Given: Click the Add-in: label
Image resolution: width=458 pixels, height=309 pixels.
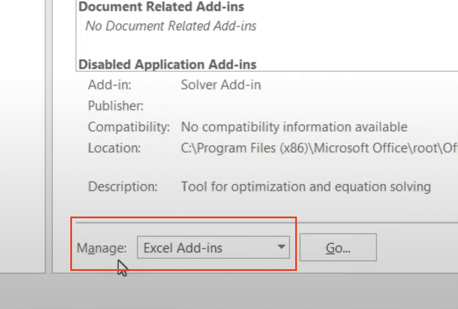Looking at the screenshot, I should click(110, 85).
